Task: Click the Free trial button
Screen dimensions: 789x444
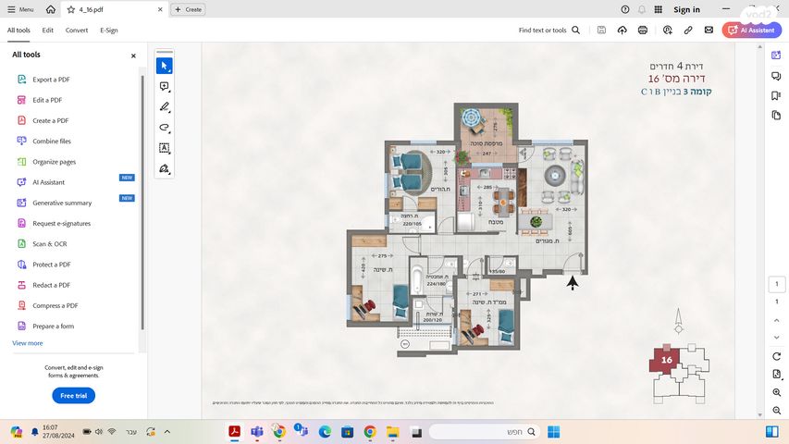Action: click(73, 395)
